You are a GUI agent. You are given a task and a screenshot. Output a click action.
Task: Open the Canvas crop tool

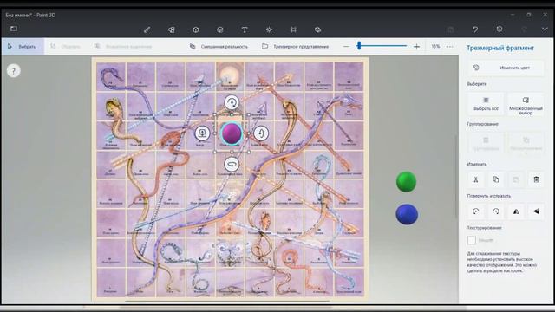pos(293,30)
